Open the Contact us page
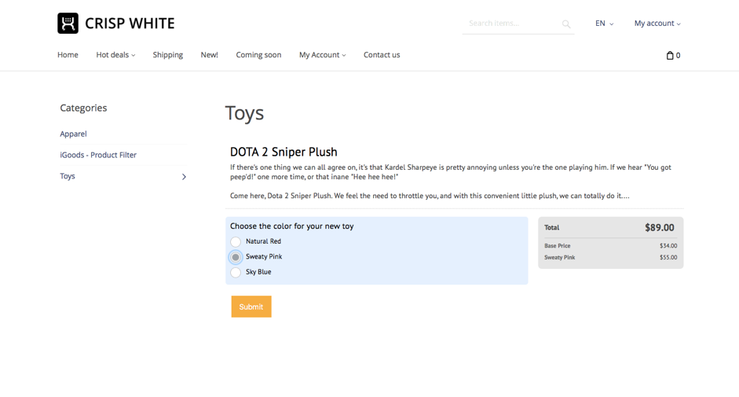The image size is (739, 397). point(382,55)
